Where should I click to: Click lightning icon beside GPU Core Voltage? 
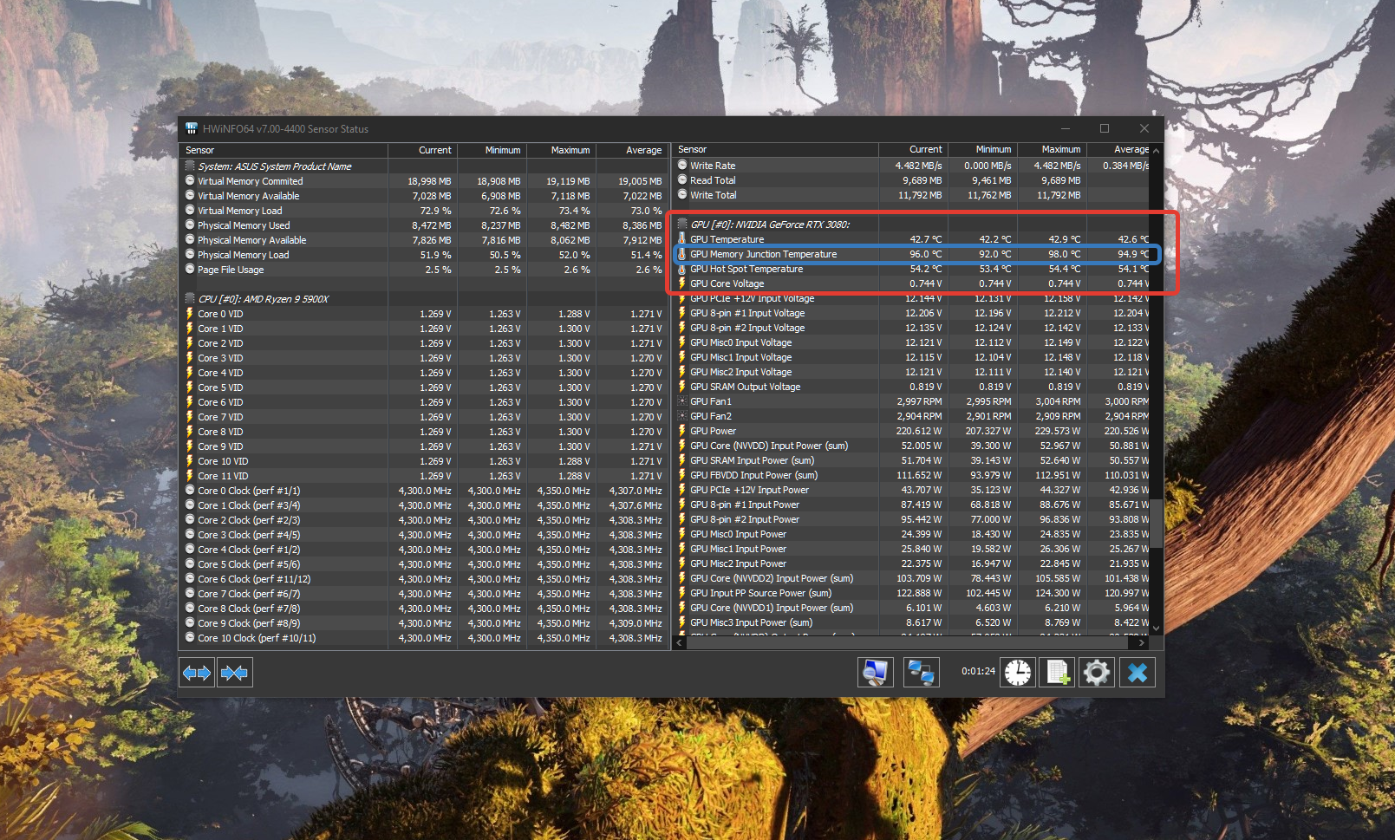click(682, 283)
